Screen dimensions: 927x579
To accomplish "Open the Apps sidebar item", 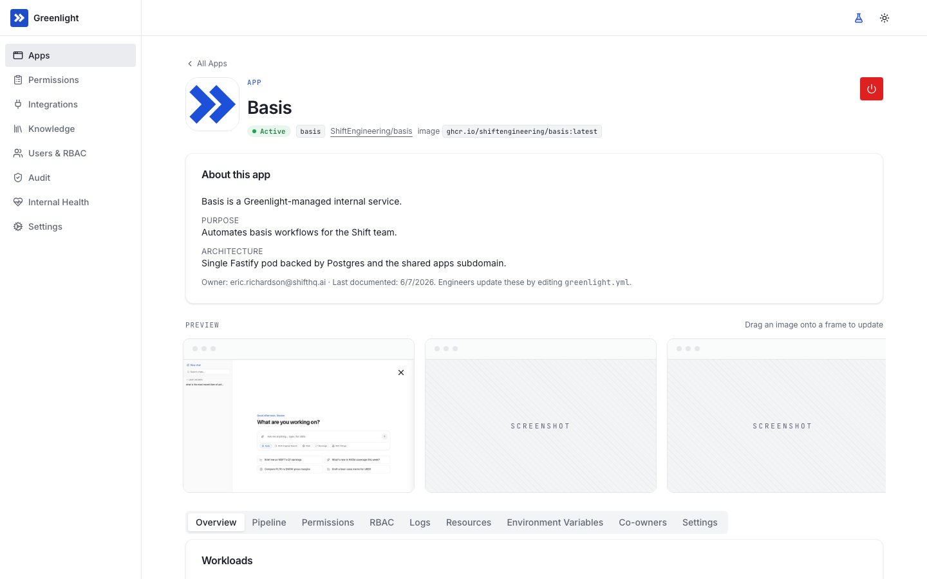I will pyautogui.click(x=70, y=55).
